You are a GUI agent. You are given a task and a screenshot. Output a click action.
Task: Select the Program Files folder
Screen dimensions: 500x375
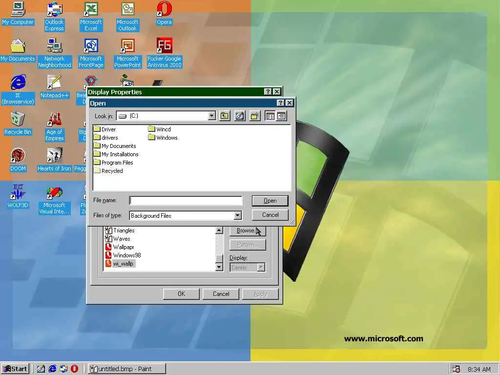pos(114,162)
